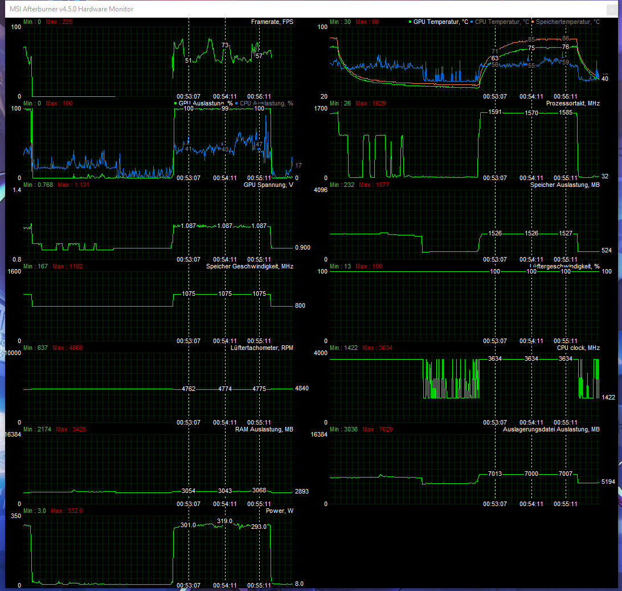Click the current 524 memory usage reading

coord(607,250)
